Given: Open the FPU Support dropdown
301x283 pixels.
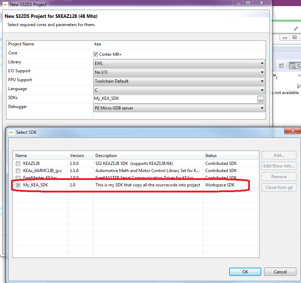Looking at the screenshot, I should click(179, 81).
